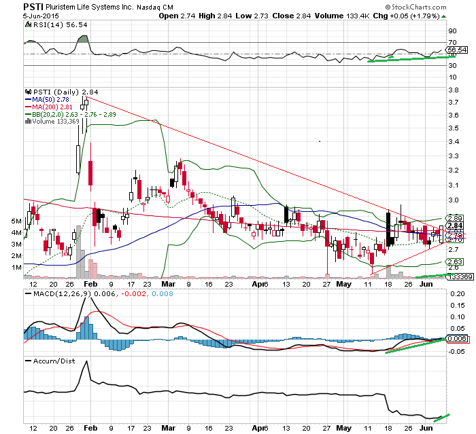
Task: Click the 5-Jun-2015 date label
Action: (41, 16)
